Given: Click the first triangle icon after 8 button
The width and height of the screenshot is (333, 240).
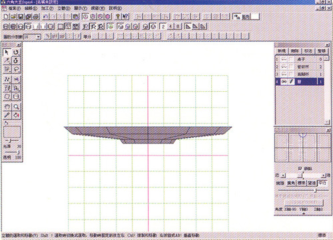Looking at the screenshot, I should [x=188, y=27].
